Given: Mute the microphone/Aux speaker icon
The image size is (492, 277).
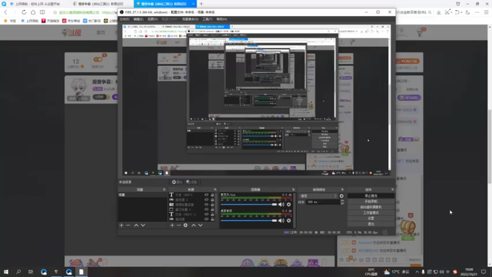Looking at the screenshot, I should click(x=281, y=204).
